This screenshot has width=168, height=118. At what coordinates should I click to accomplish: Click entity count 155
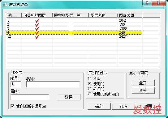coord(122,24)
